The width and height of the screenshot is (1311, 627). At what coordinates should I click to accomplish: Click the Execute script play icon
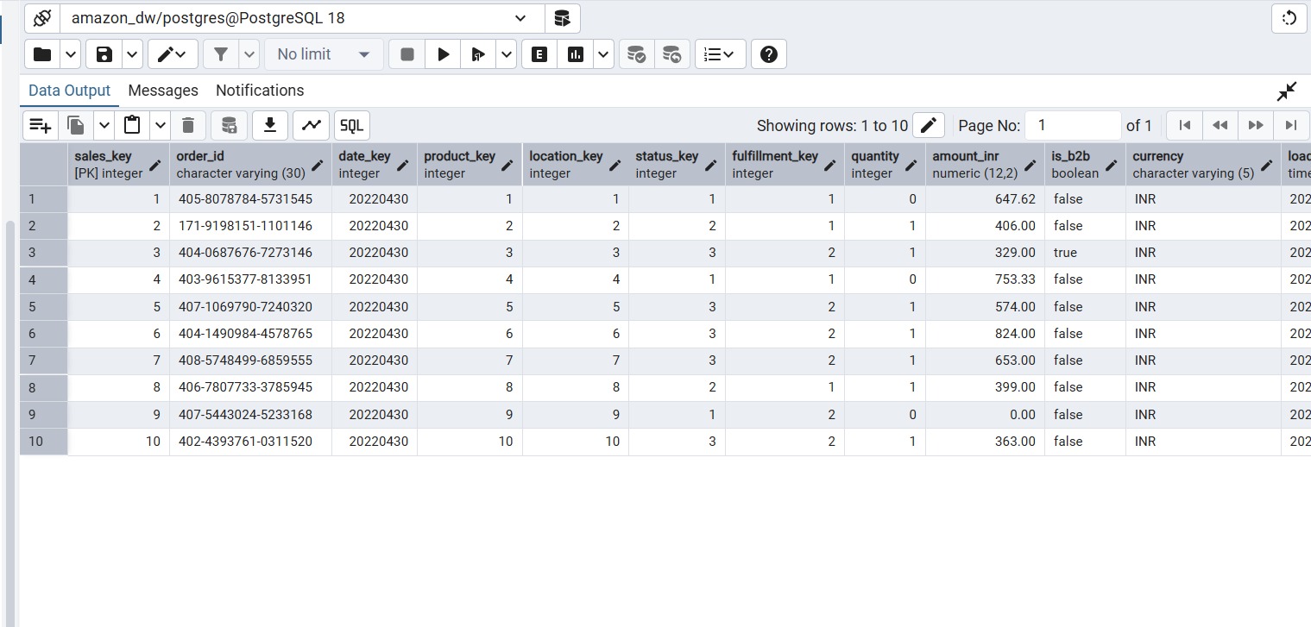pyautogui.click(x=478, y=54)
